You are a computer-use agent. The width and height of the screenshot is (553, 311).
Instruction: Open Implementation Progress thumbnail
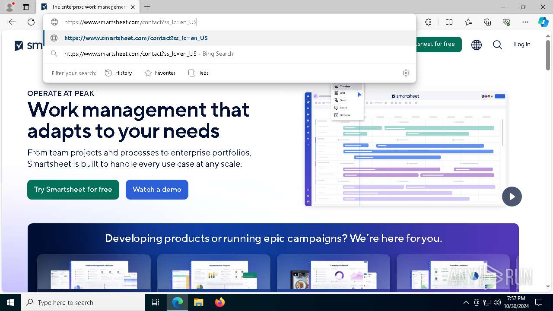pyautogui.click(x=214, y=272)
